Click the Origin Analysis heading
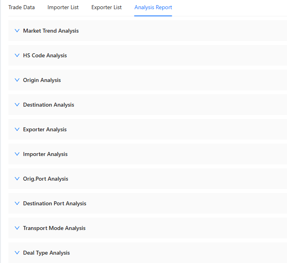The image size is (287, 263). 42,80
